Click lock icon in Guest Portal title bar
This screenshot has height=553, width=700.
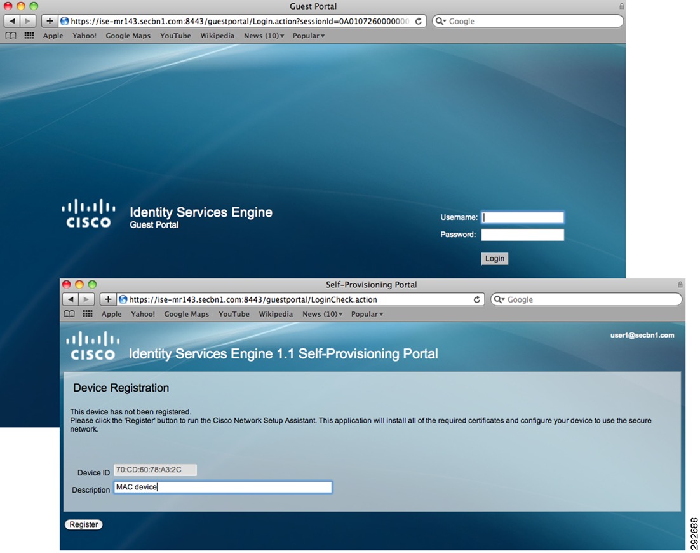tap(621, 6)
